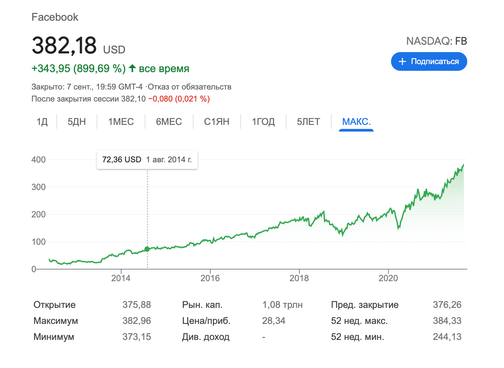Click the 300 y-axis label
The image size is (504, 368).
point(38,187)
